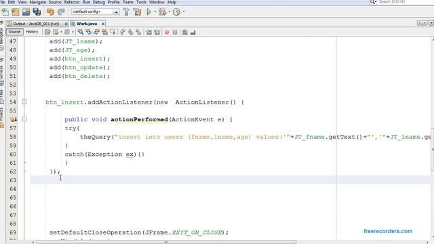Screen dimensions: 434x244
Task: Click the Profile Project clock icon
Action: pyautogui.click(x=176, y=12)
